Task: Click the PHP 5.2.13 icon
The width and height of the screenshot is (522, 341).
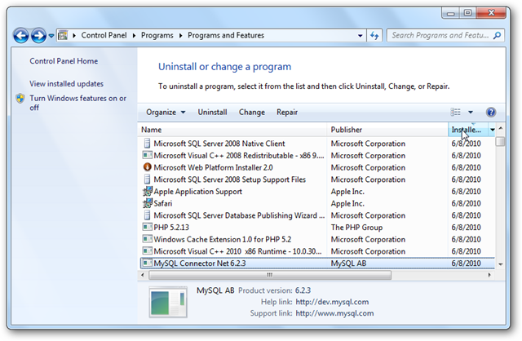Action: 147,227
